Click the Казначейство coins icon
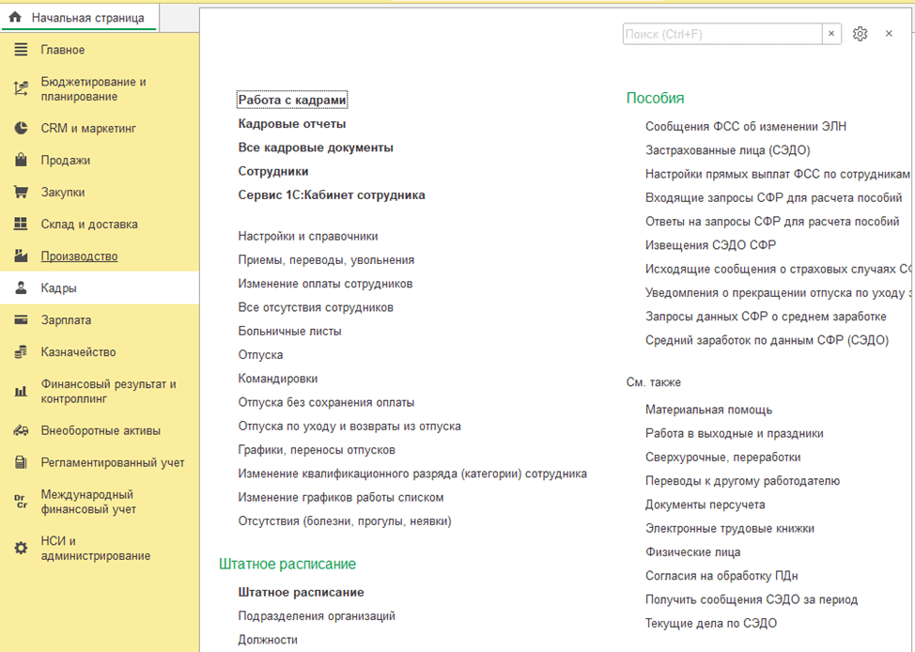Screen dimensions: 915x652 pos(21,352)
